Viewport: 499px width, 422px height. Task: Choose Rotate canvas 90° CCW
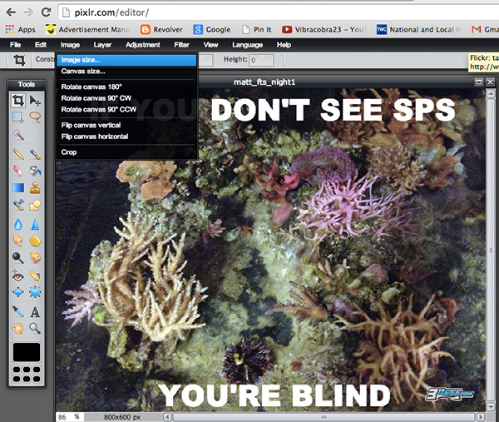click(126, 110)
